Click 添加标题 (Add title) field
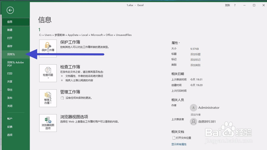Screen dimensions: 267x150 195,54
